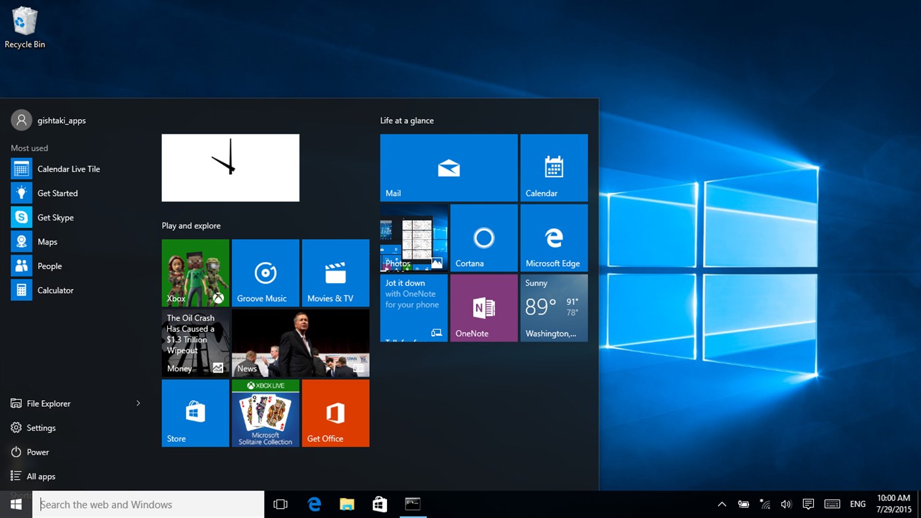Image resolution: width=921 pixels, height=518 pixels.
Task: Open Cortana from its Start menu tile
Action: (x=483, y=237)
